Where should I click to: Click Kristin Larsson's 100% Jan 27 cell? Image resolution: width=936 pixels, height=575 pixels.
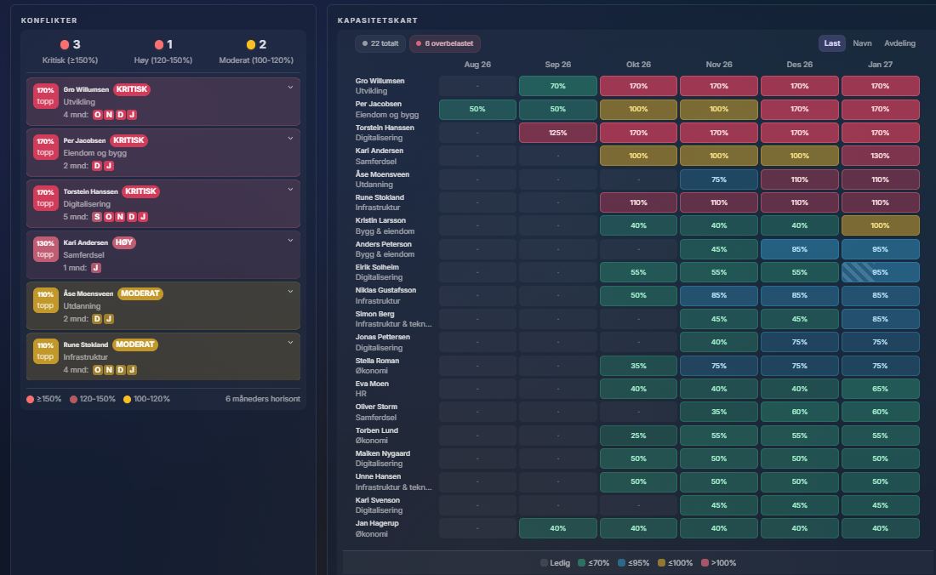click(x=880, y=225)
